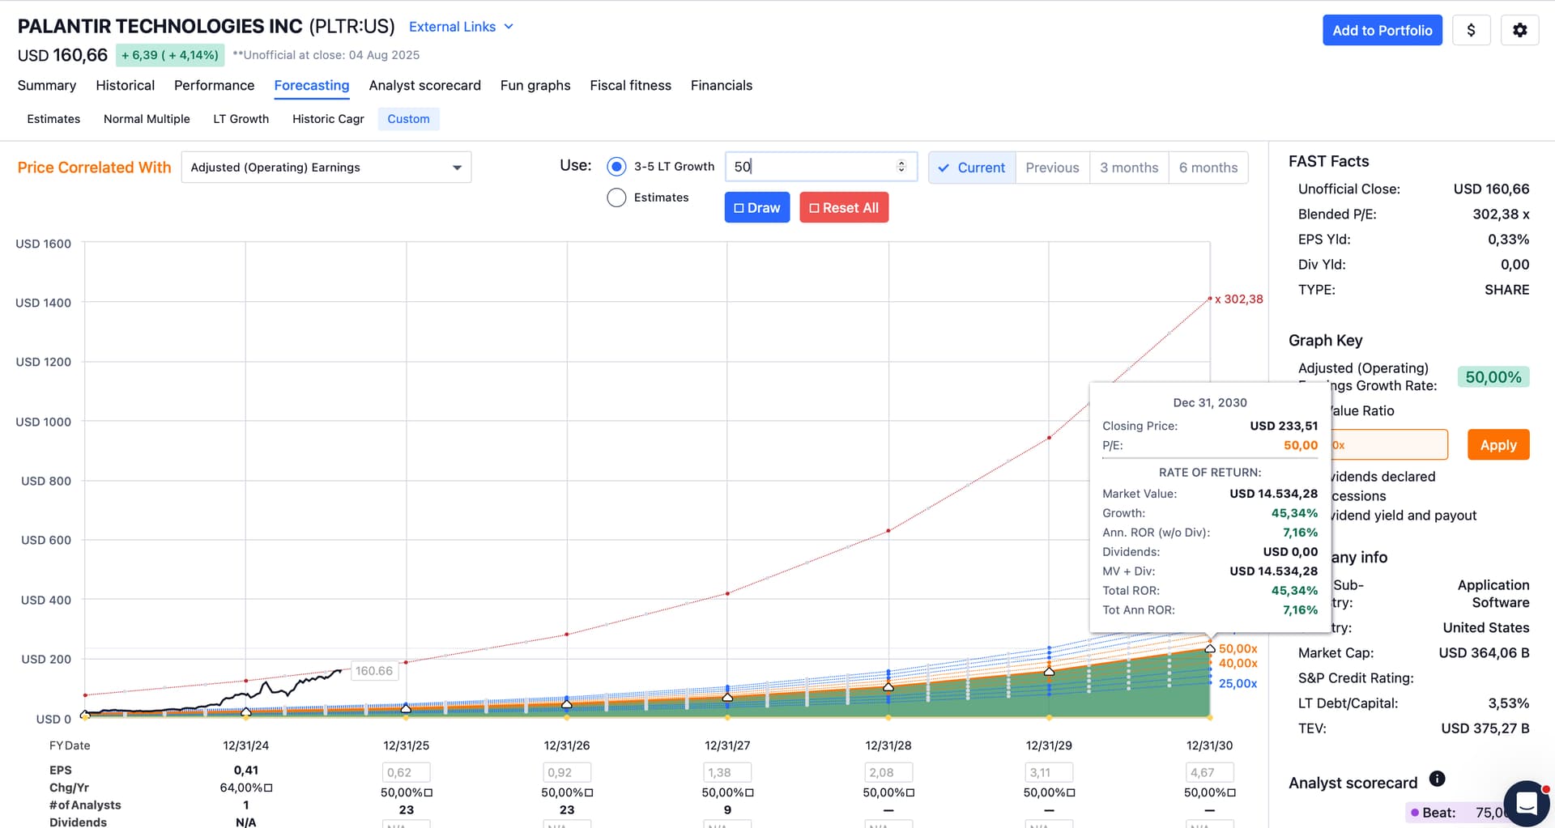Select the LT Growth sub-tab

(241, 119)
